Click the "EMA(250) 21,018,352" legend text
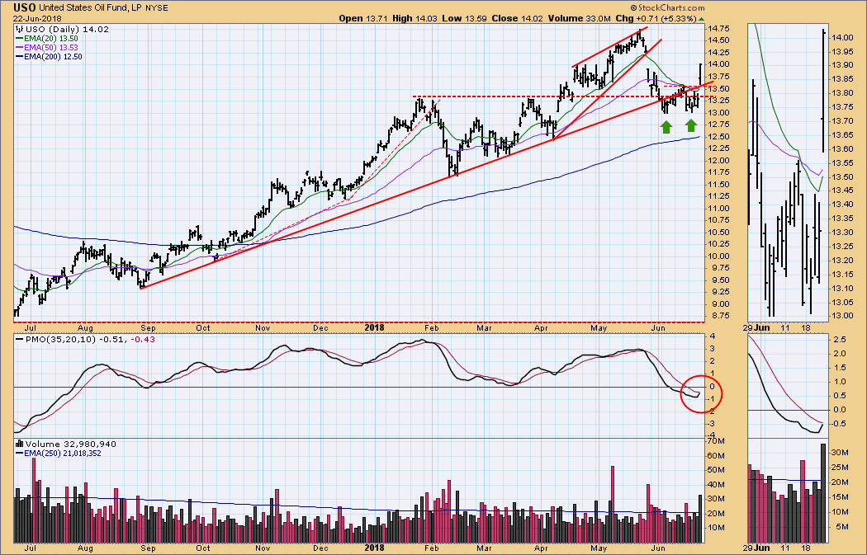 coord(63,454)
